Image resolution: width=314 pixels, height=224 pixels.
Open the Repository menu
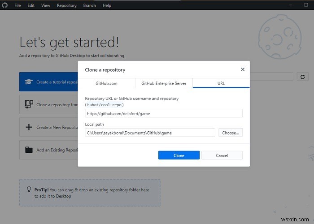[67, 5]
